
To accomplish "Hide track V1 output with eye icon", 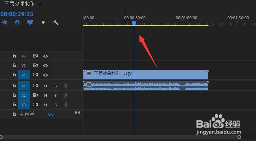I will 45,75.
